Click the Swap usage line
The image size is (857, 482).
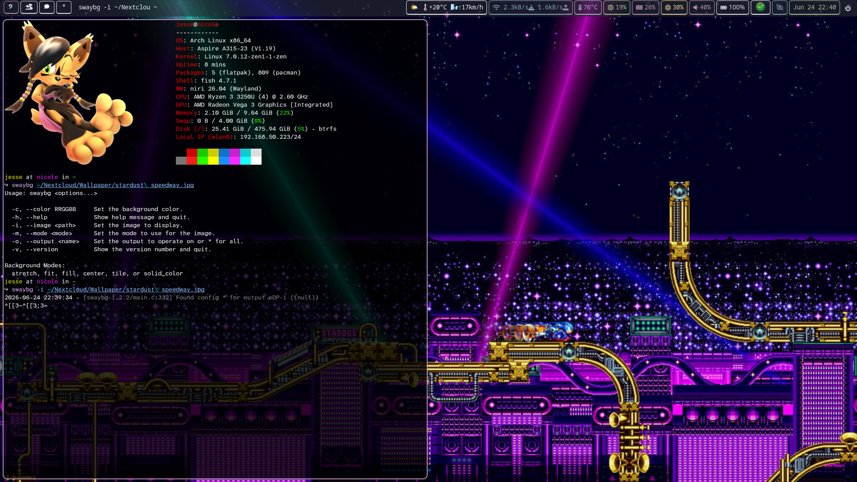pyautogui.click(x=220, y=121)
